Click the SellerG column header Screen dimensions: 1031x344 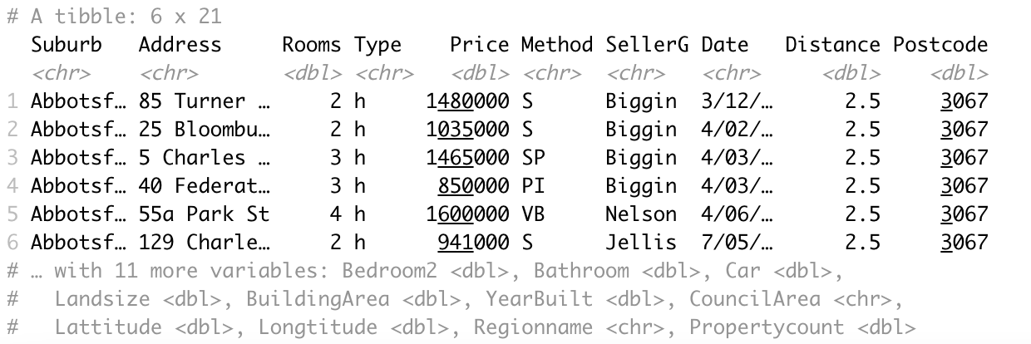click(647, 45)
